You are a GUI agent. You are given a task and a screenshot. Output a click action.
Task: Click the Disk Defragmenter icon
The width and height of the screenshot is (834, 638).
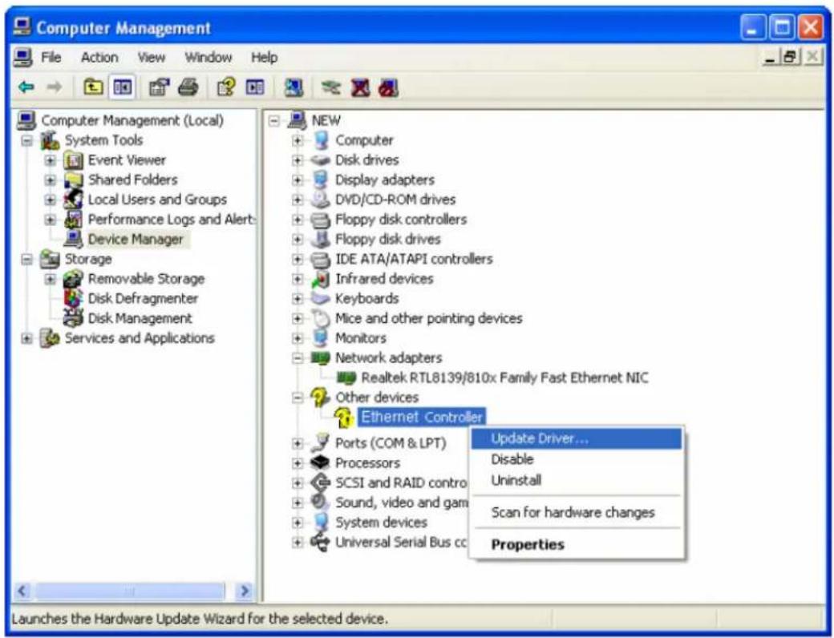pos(74,298)
